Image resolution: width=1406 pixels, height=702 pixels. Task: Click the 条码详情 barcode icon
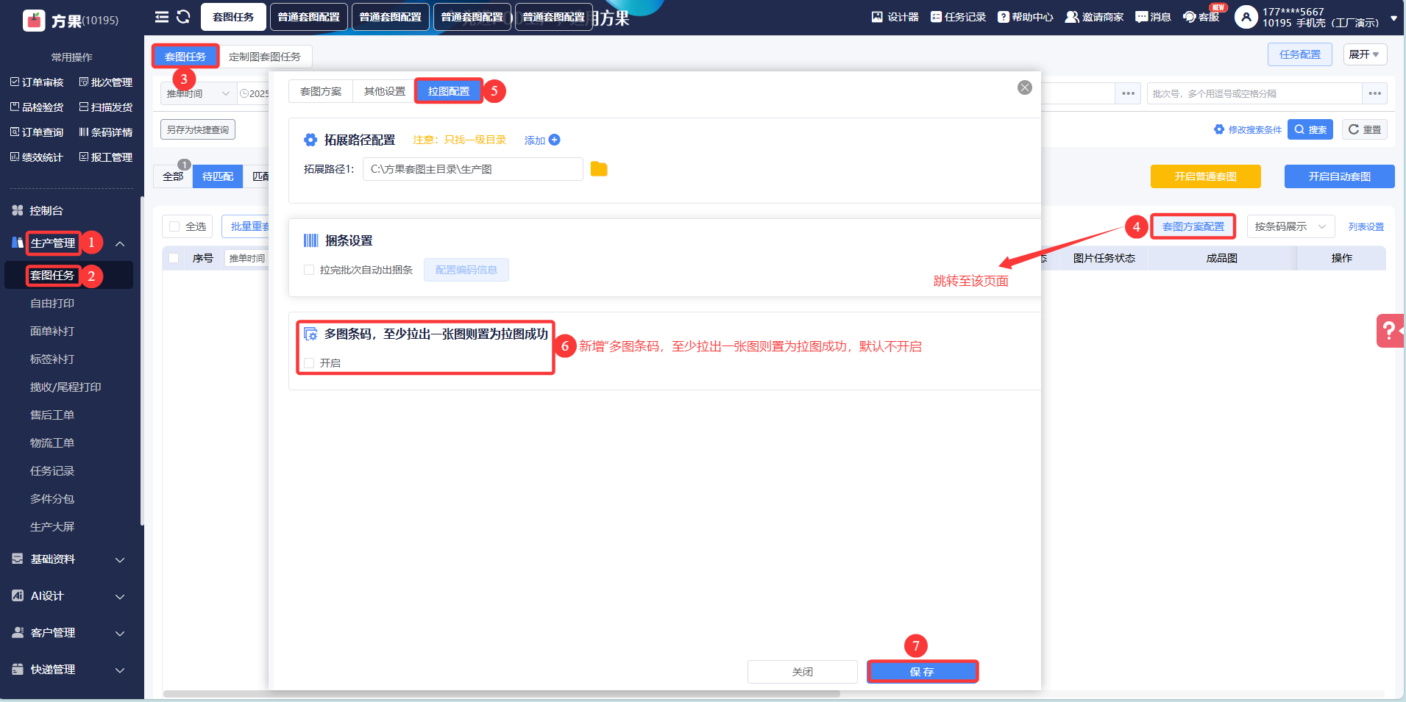click(x=84, y=132)
